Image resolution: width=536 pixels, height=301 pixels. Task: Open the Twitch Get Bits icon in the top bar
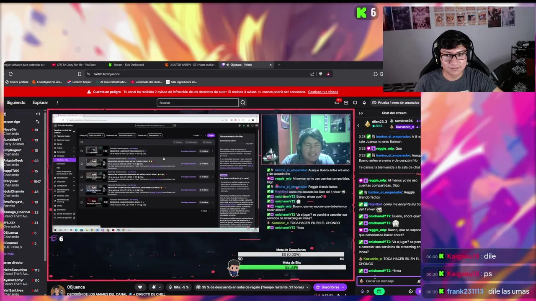coord(364,102)
